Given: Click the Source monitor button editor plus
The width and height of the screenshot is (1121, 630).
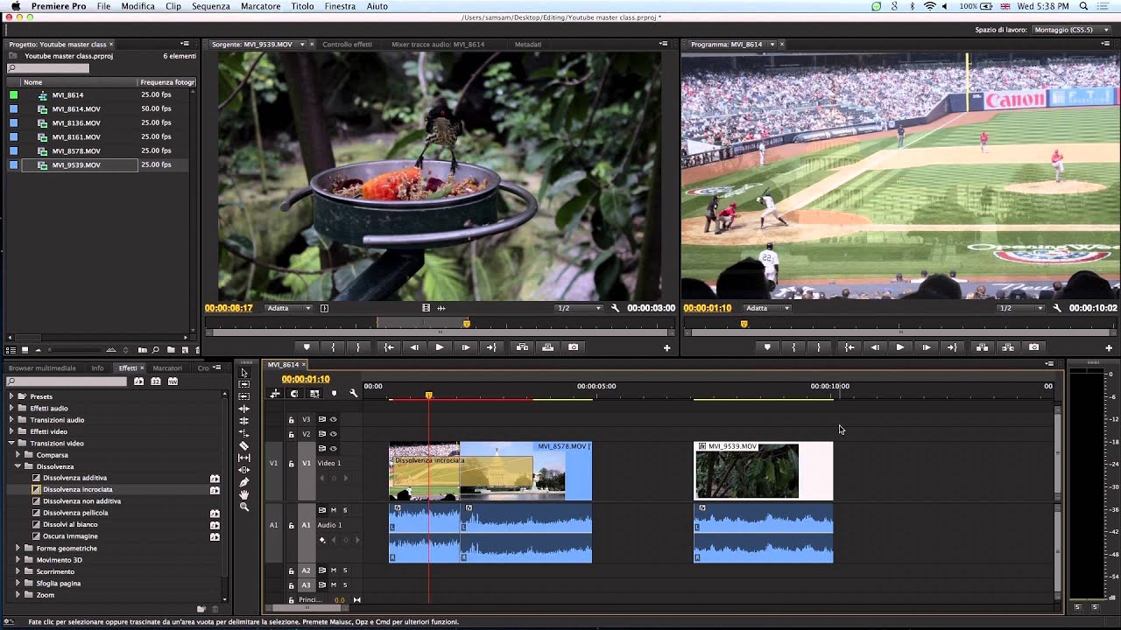Looking at the screenshot, I should coord(666,348).
